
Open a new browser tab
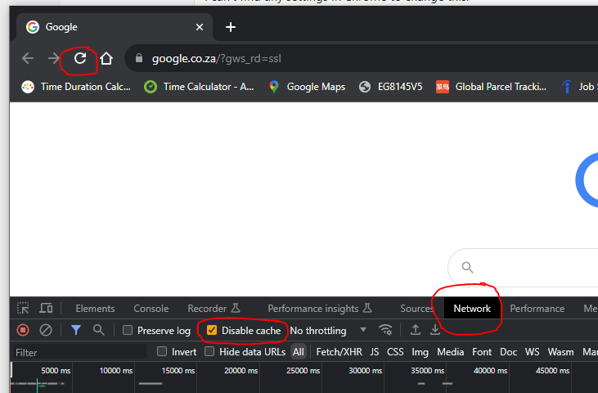coord(231,27)
